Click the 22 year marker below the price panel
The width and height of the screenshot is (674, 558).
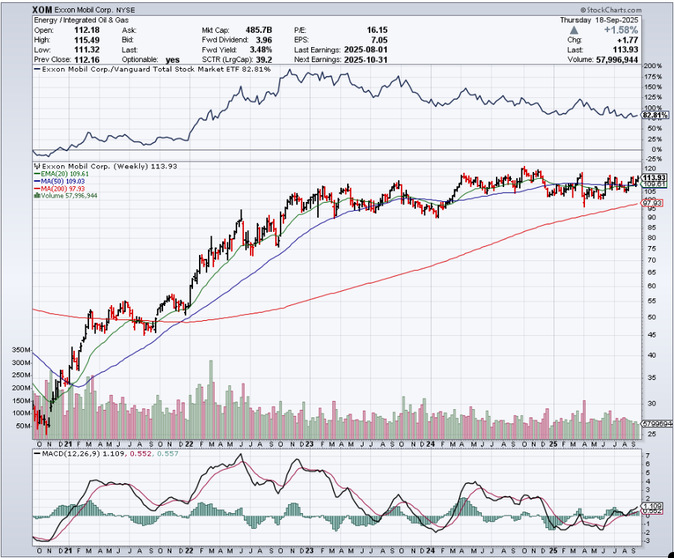click(x=188, y=444)
